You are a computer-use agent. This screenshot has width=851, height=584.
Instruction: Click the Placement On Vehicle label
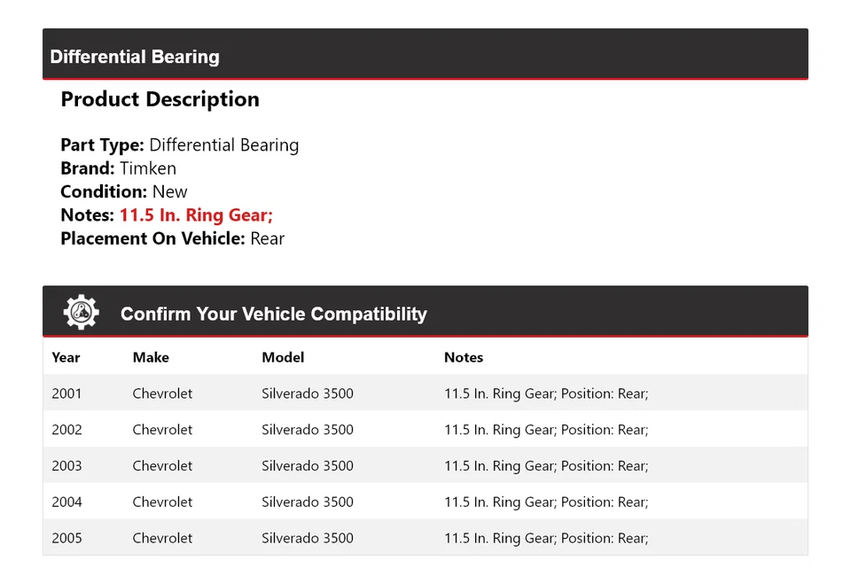pyautogui.click(x=152, y=238)
